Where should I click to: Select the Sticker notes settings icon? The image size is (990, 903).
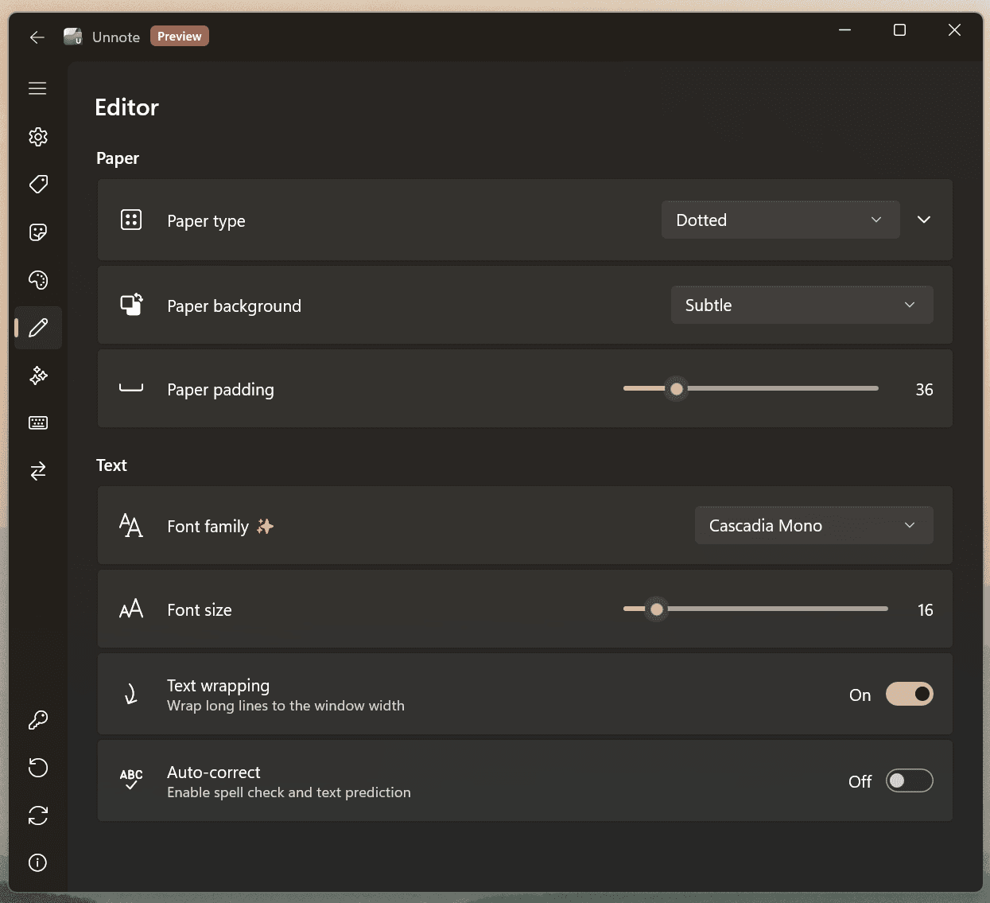click(x=37, y=232)
